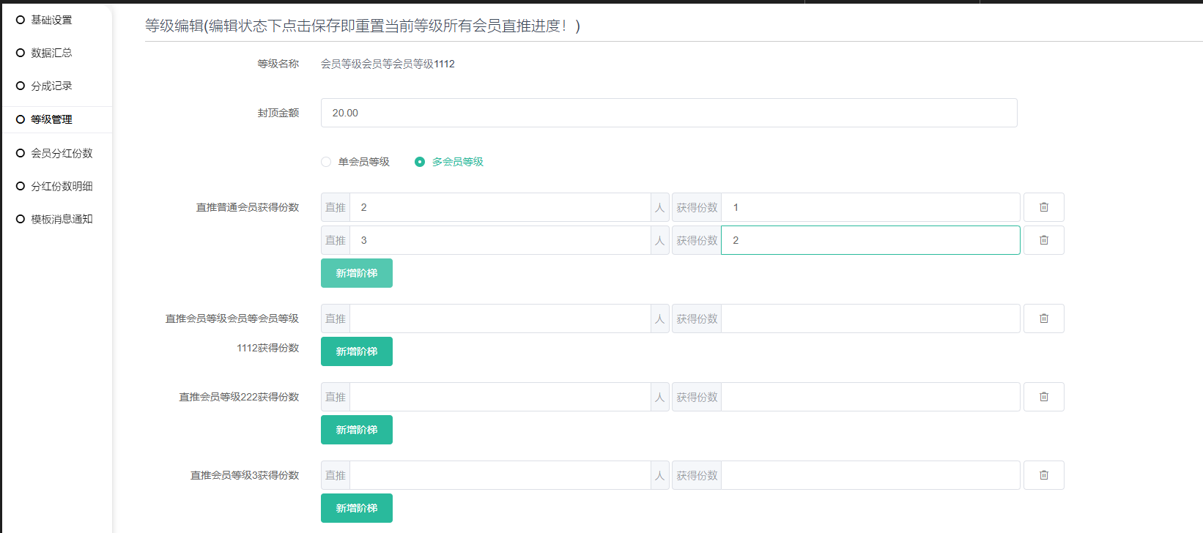Focus the empty 直推 field for 会员等级会员等会员等级1112
1203x533 pixels.
tap(500, 318)
